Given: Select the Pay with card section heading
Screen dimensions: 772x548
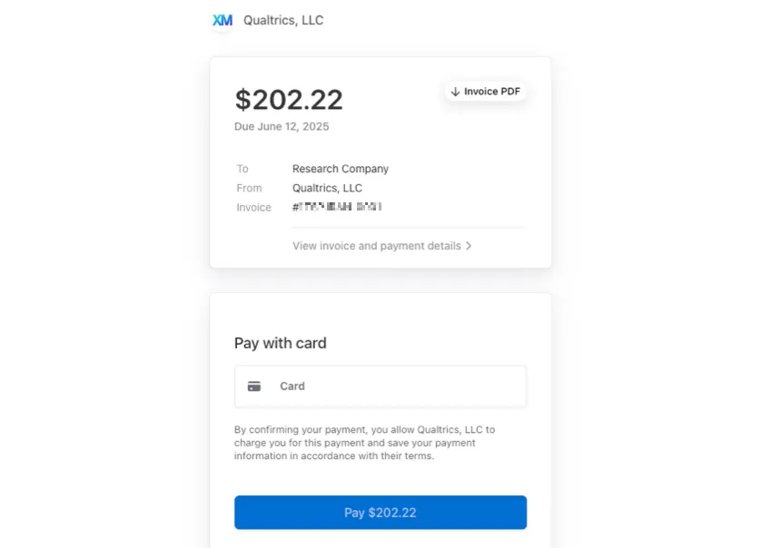Looking at the screenshot, I should pyautogui.click(x=280, y=343).
